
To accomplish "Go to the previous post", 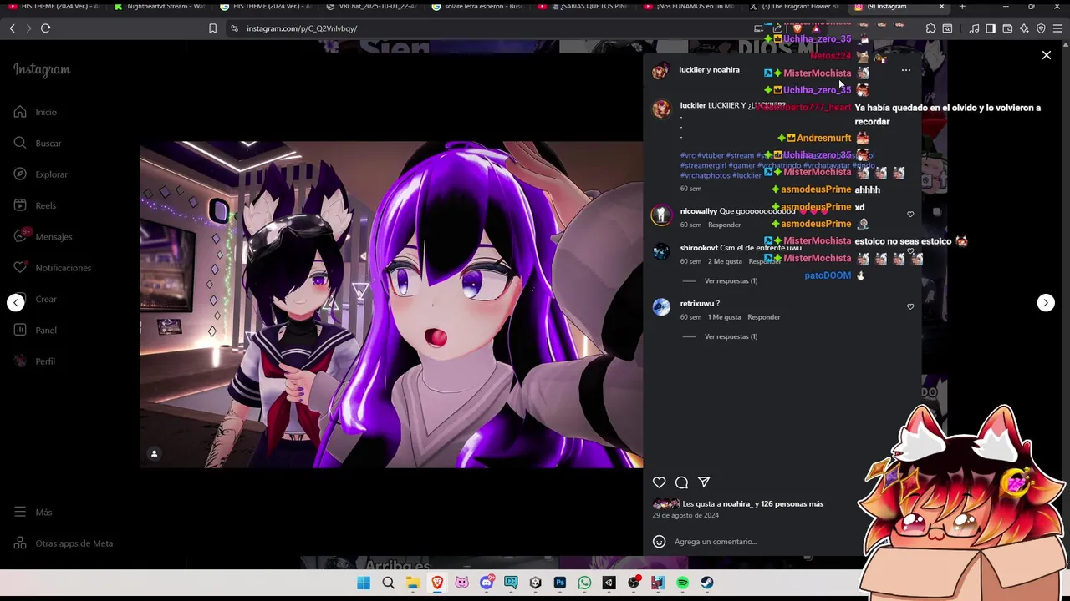I will click(16, 303).
